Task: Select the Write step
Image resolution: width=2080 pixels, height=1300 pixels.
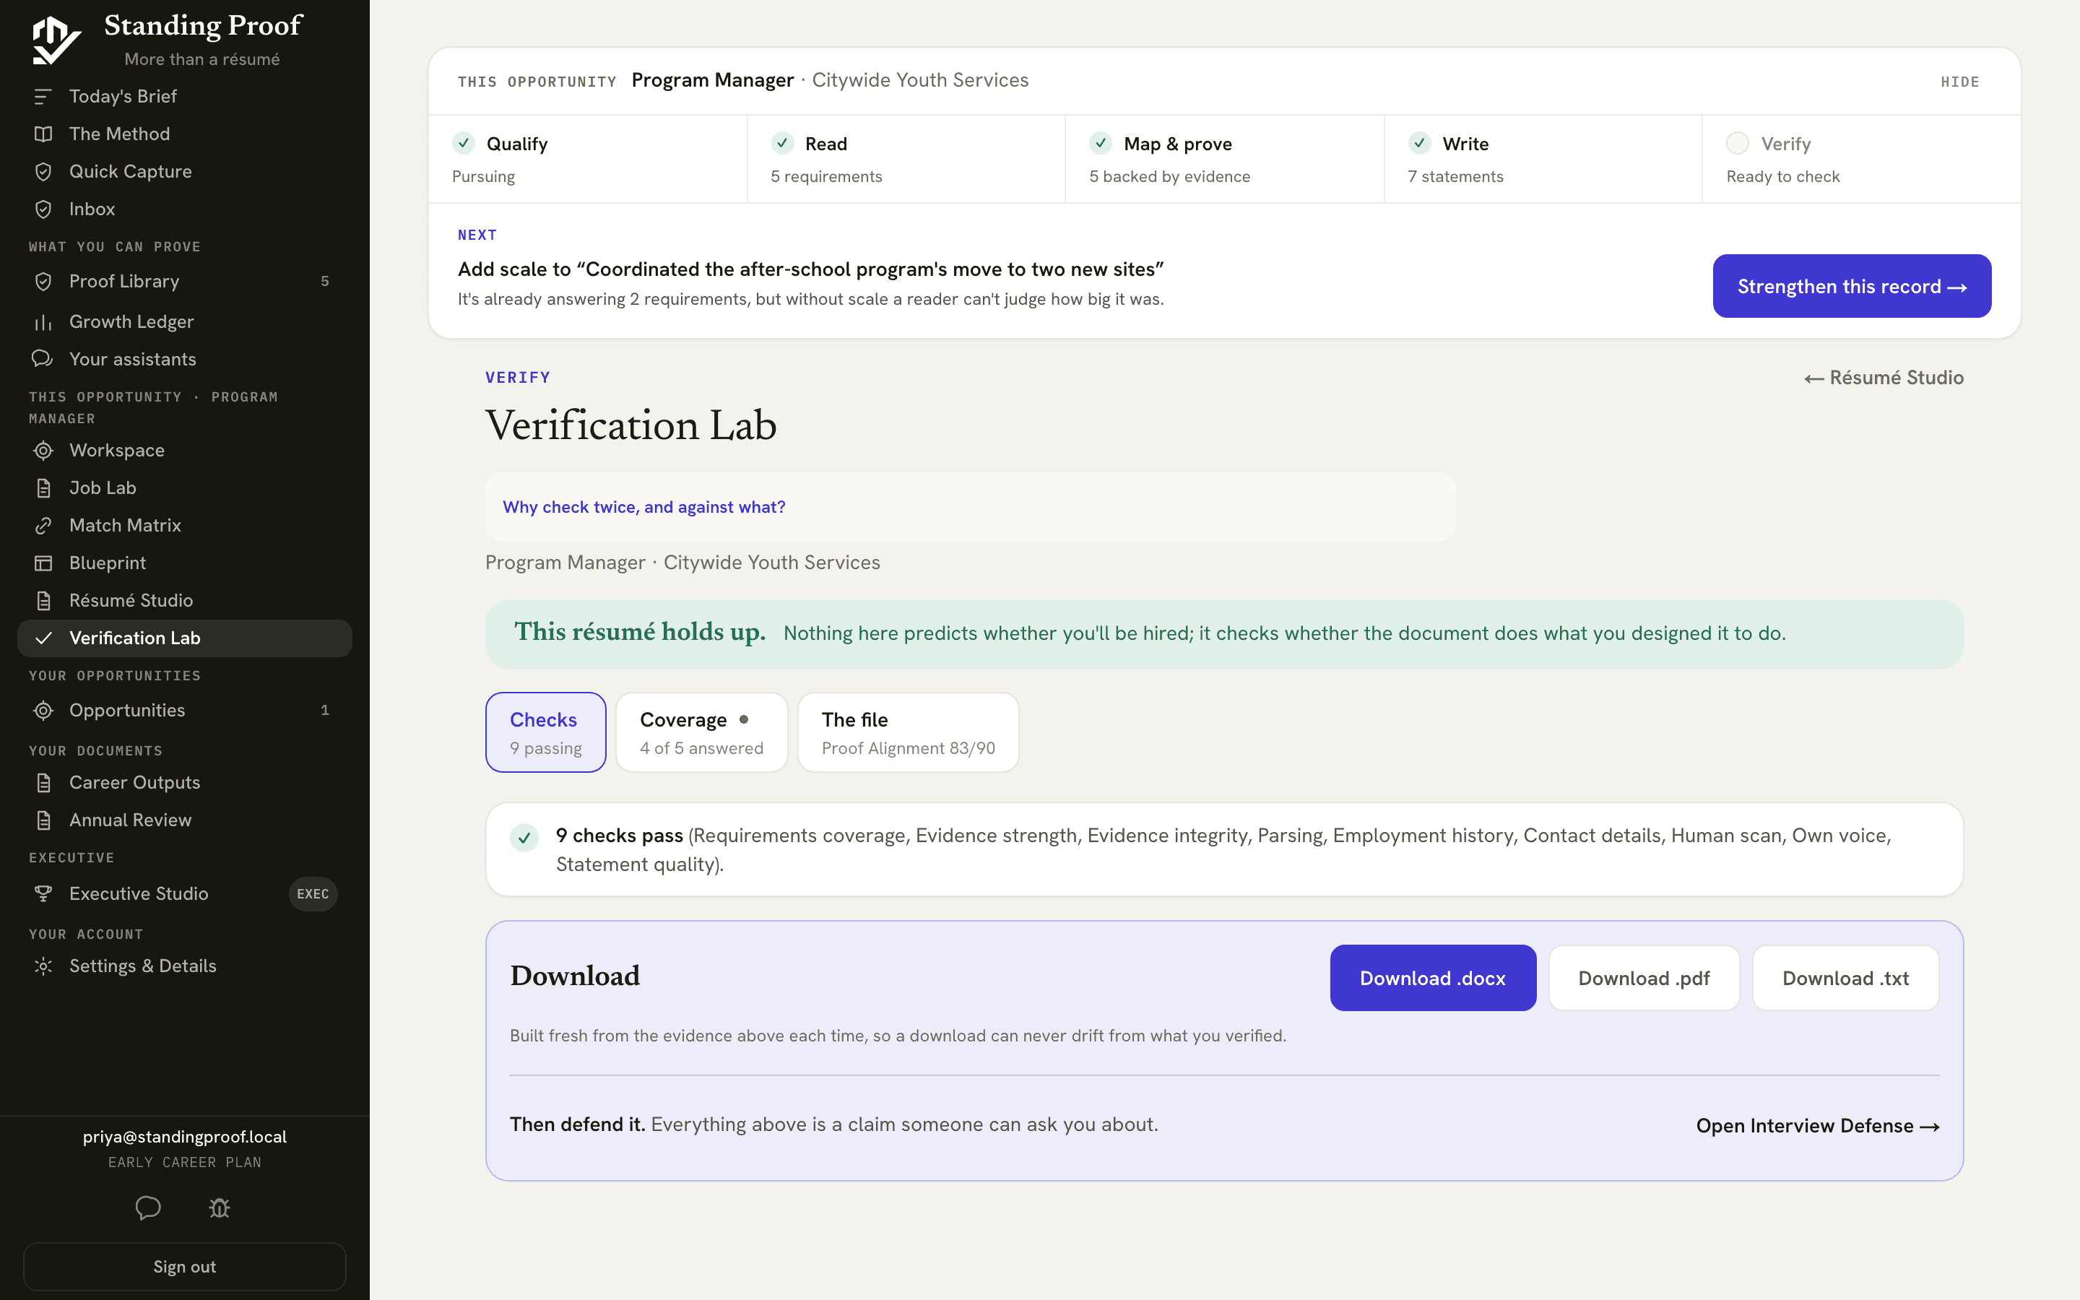Action: [x=1543, y=159]
